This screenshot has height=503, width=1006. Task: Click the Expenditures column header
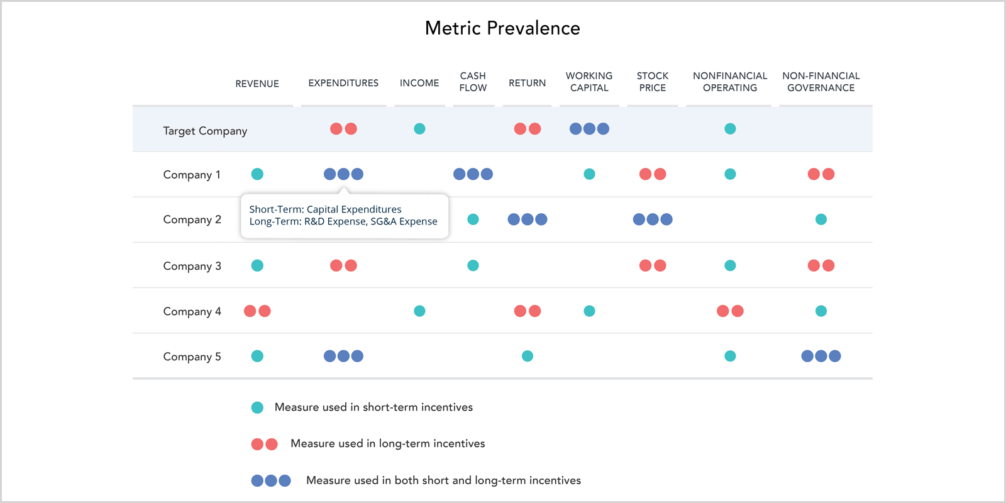pos(343,83)
